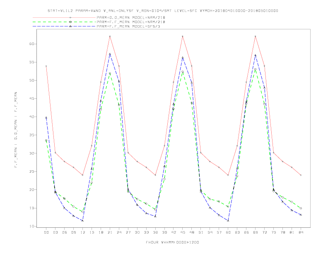Image resolution: width=328 pixels, height=253 pixels.
Task: Click the y-axis tick label 20
Action: click(x=31, y=190)
